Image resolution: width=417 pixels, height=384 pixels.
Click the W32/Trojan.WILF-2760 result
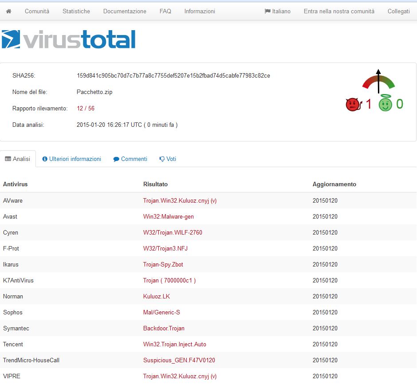[x=173, y=232]
